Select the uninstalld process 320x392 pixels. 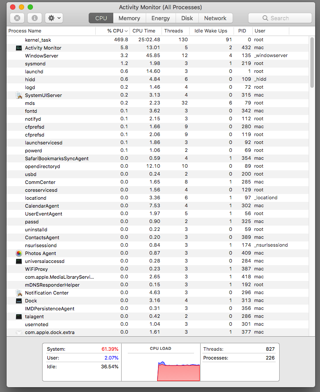[x=158, y=230]
